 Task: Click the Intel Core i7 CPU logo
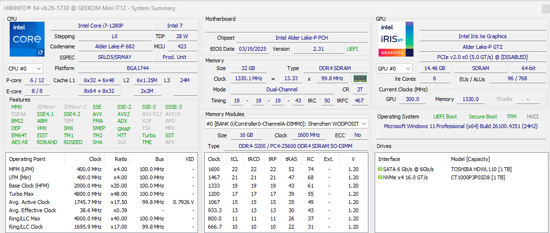pos(27,39)
